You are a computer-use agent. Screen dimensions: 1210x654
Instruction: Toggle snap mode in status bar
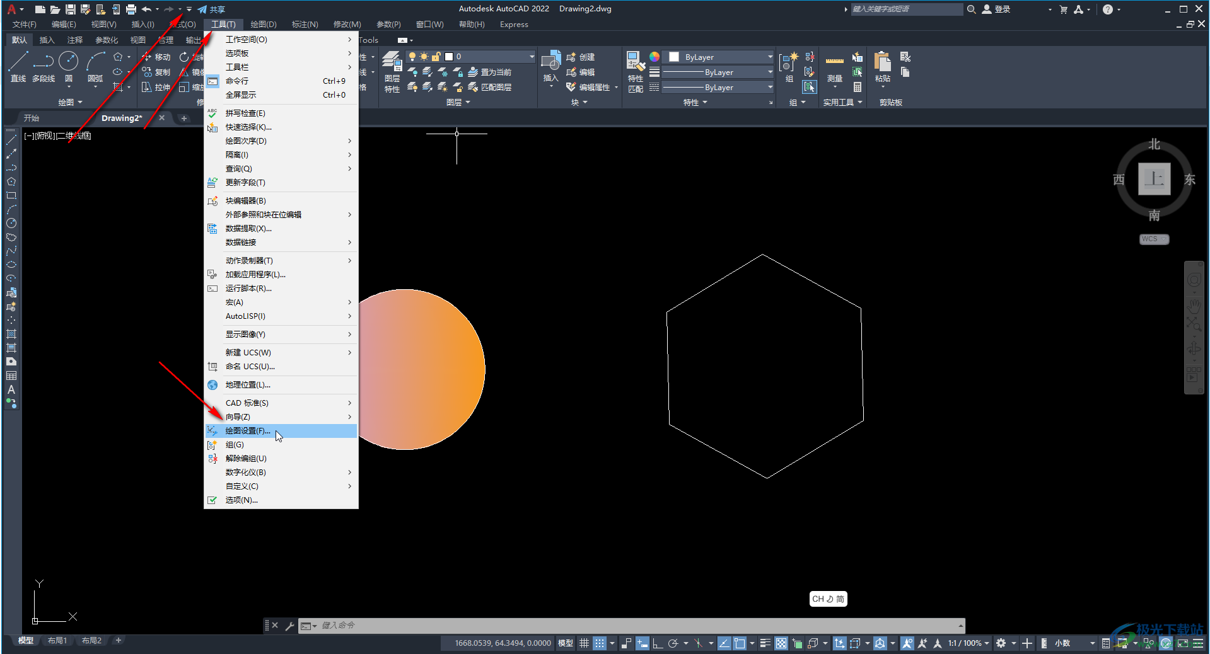point(600,643)
